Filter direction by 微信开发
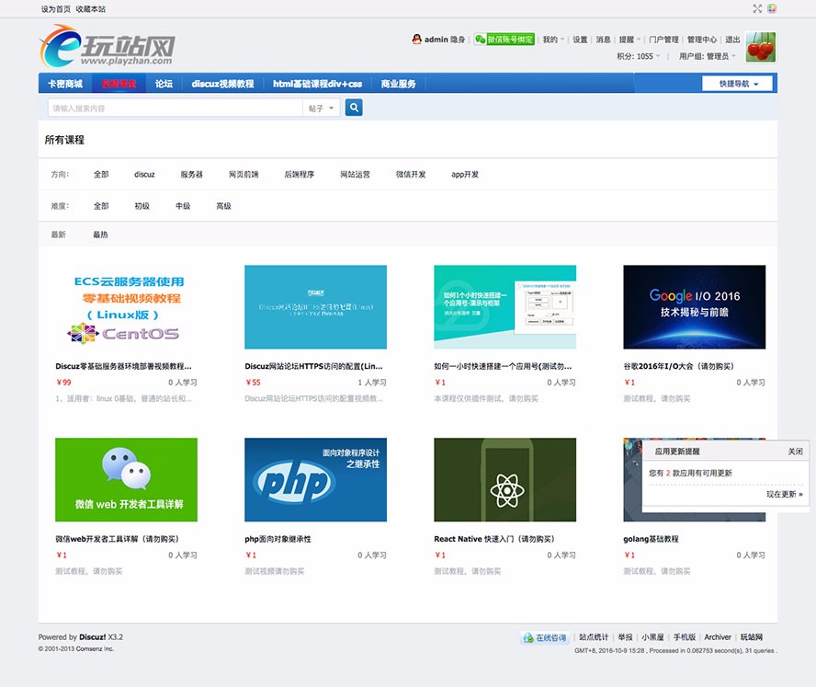The height and width of the screenshot is (687, 816). (x=411, y=175)
